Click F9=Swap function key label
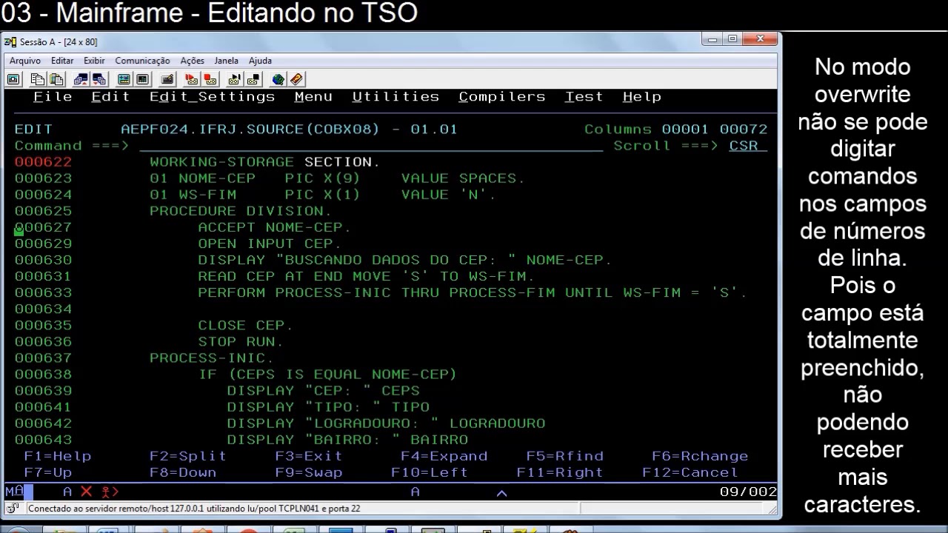 point(309,472)
